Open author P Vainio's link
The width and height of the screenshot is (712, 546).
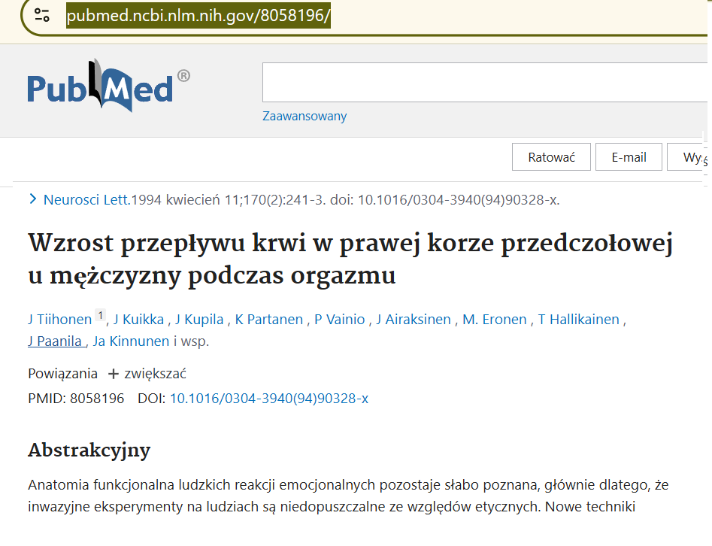click(x=339, y=320)
